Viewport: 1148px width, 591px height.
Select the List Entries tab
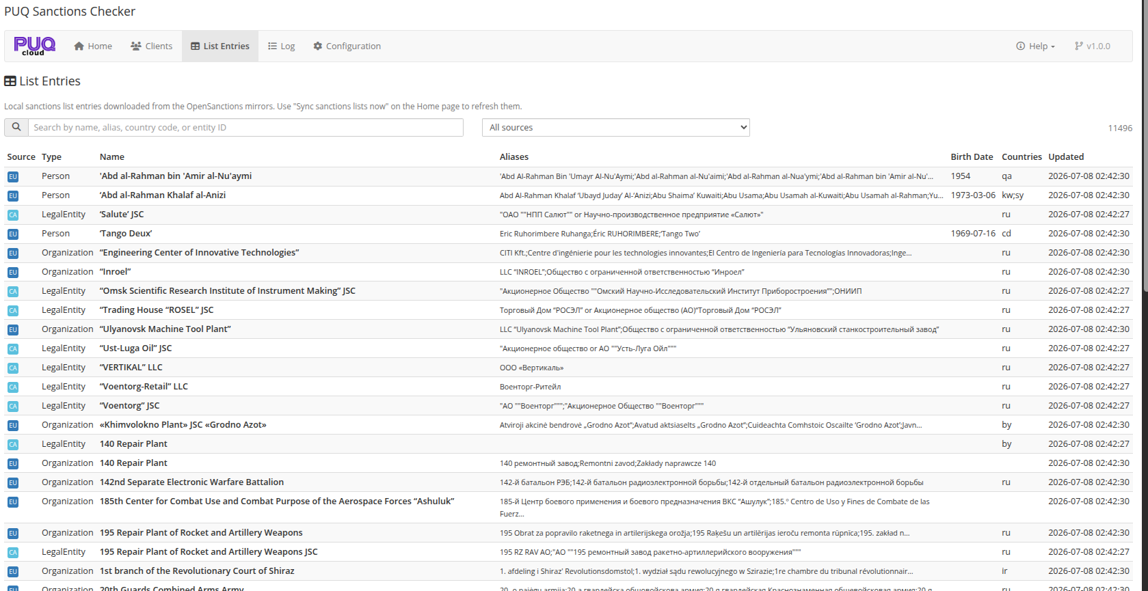(220, 46)
